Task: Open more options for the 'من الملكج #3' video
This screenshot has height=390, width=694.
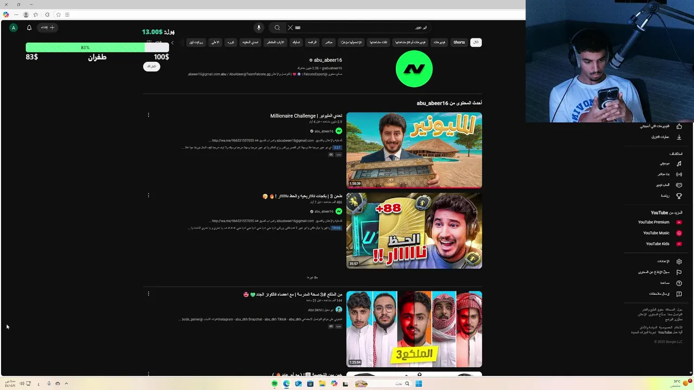Action: (149, 294)
